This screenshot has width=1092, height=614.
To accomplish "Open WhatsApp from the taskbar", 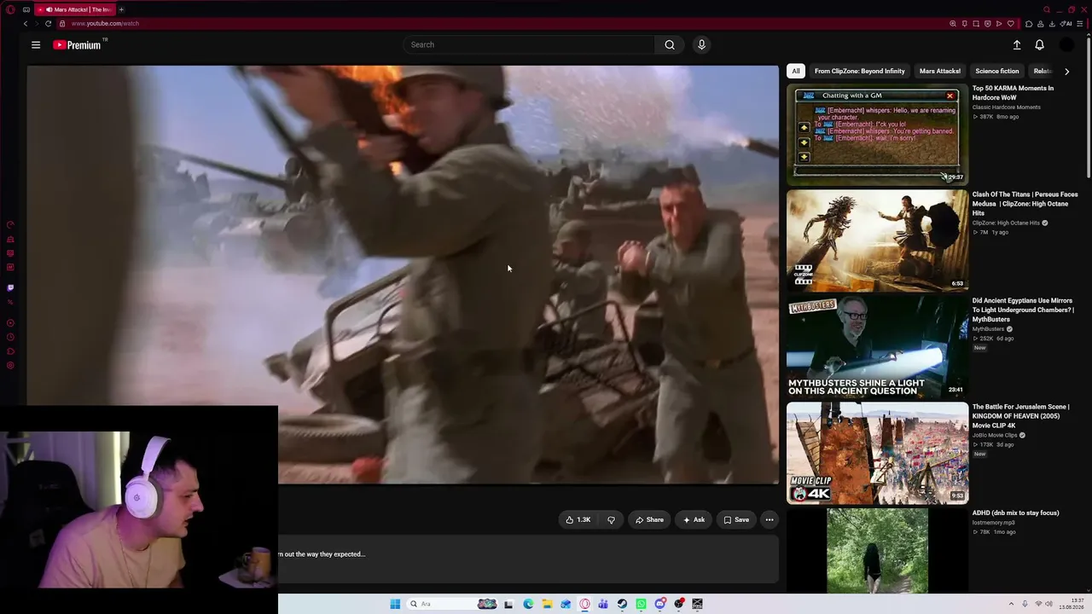I will (641, 604).
